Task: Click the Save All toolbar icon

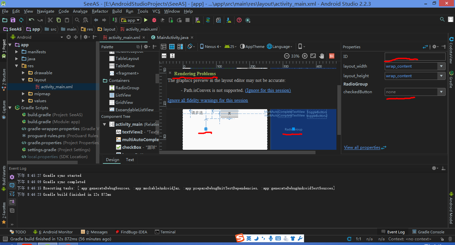Action: point(13,20)
